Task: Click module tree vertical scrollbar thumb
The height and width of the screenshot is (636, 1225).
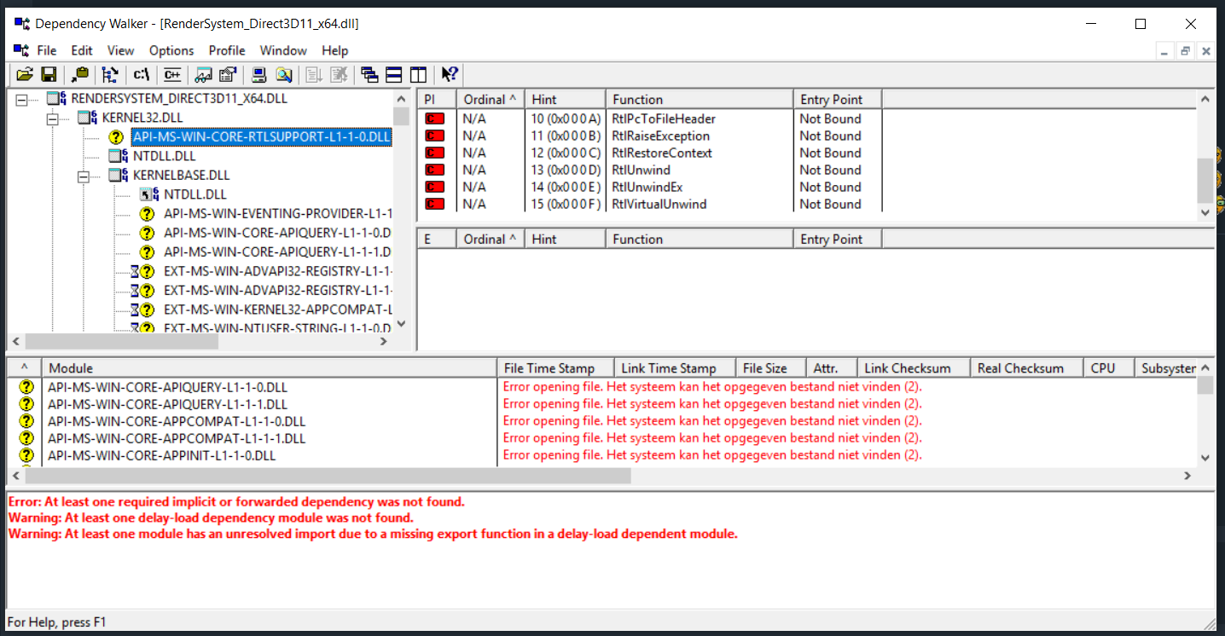Action: click(x=402, y=118)
